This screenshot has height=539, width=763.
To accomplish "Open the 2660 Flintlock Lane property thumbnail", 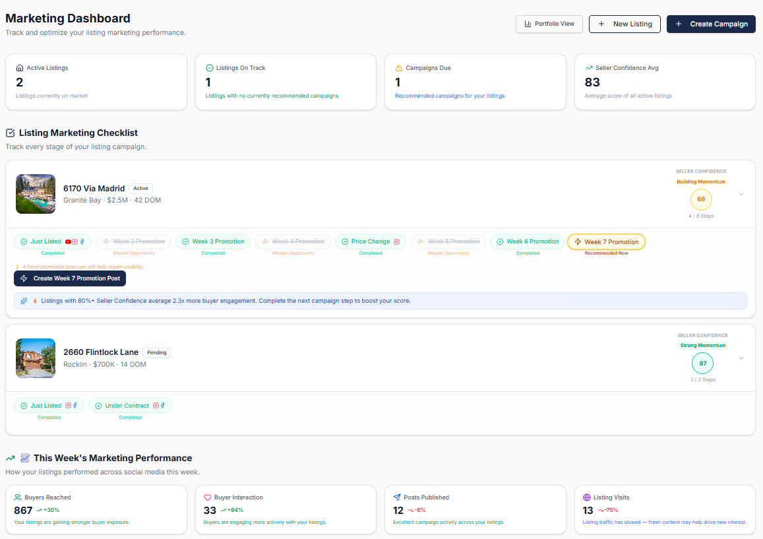I will tap(36, 358).
